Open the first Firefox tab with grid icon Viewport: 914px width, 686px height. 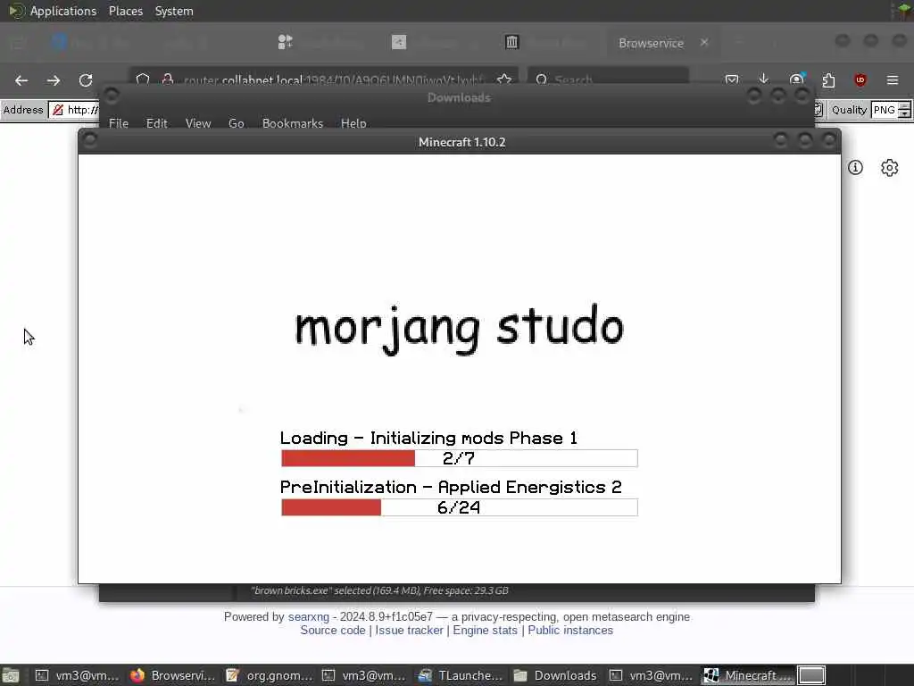(285, 42)
